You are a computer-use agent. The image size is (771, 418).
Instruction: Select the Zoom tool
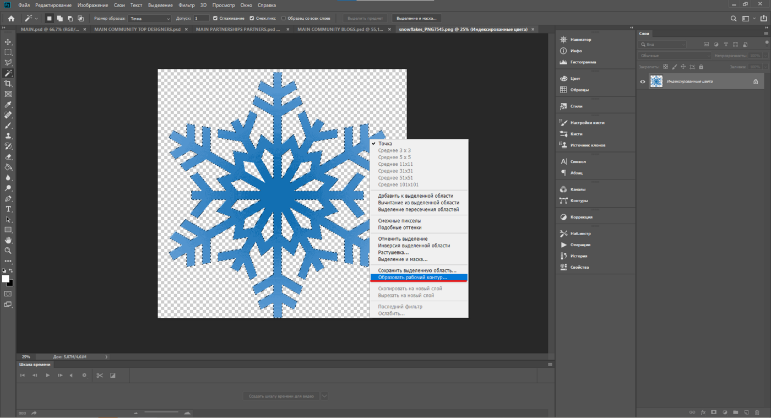pyautogui.click(x=8, y=251)
